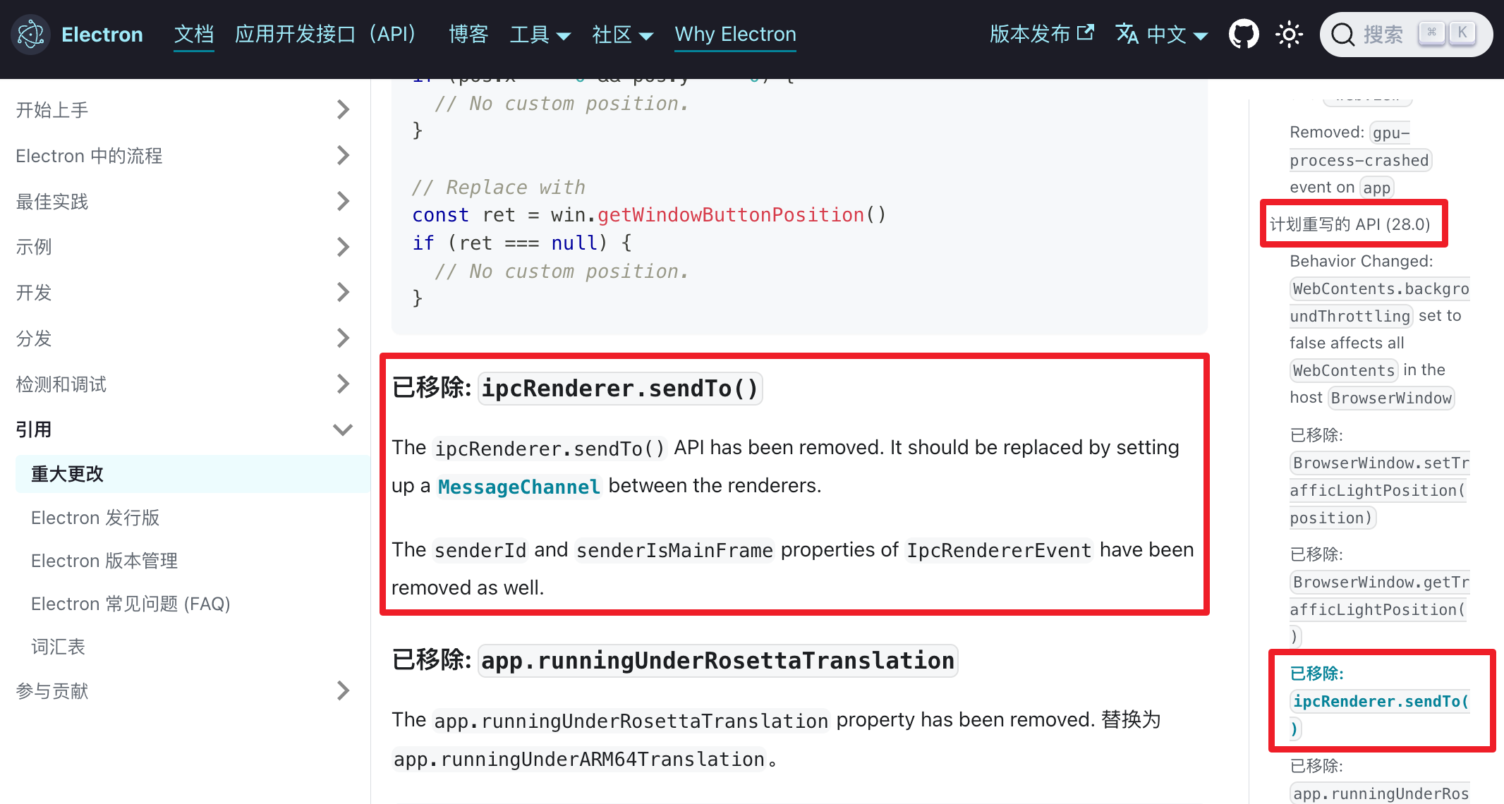The width and height of the screenshot is (1504, 804).
Task: Open the GitHub repository icon
Action: [1243, 34]
